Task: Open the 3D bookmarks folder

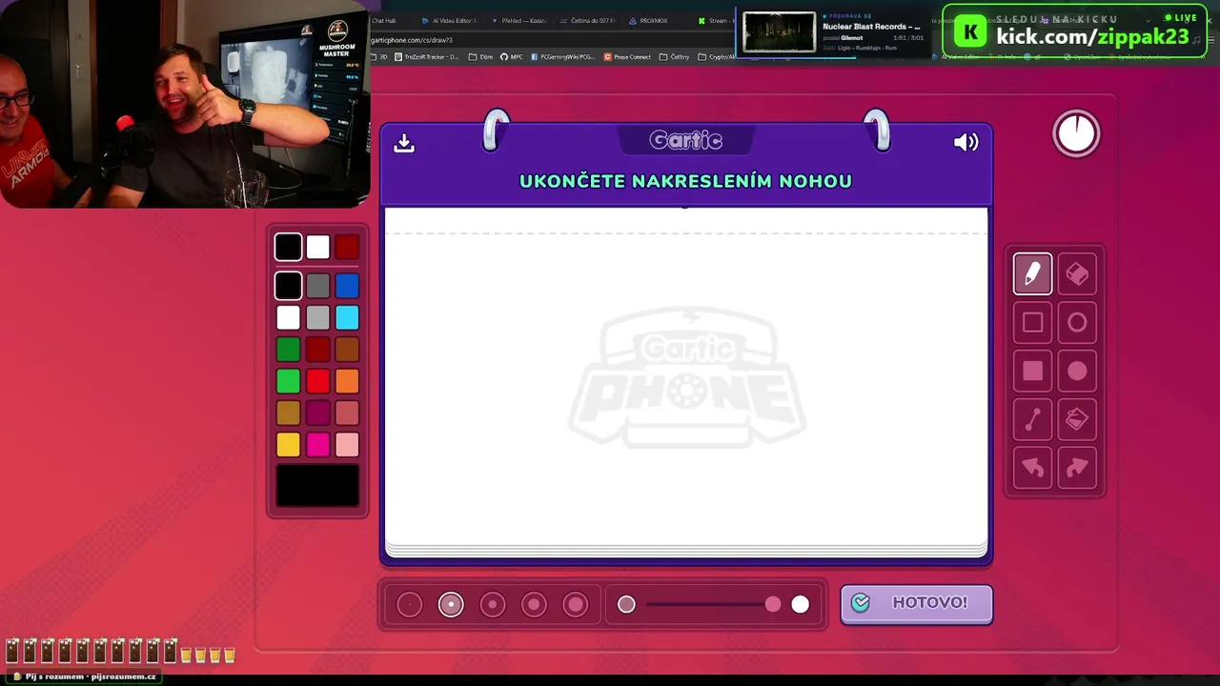Action: tap(379, 57)
